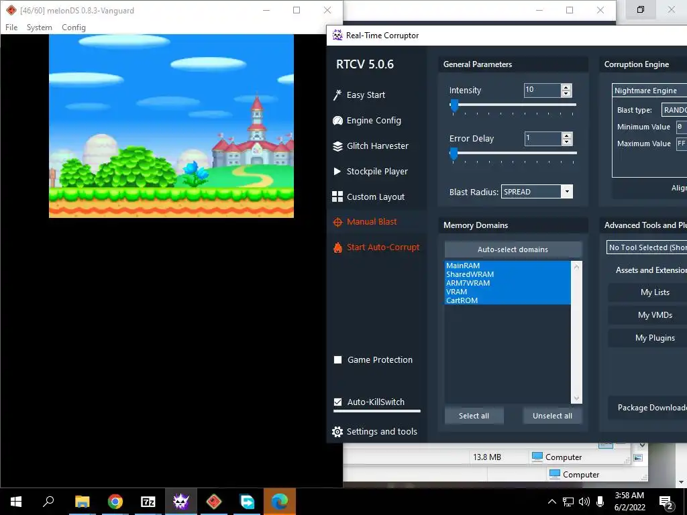The image size is (687, 515).
Task: Open the Blast type dropdown
Action: (674, 110)
